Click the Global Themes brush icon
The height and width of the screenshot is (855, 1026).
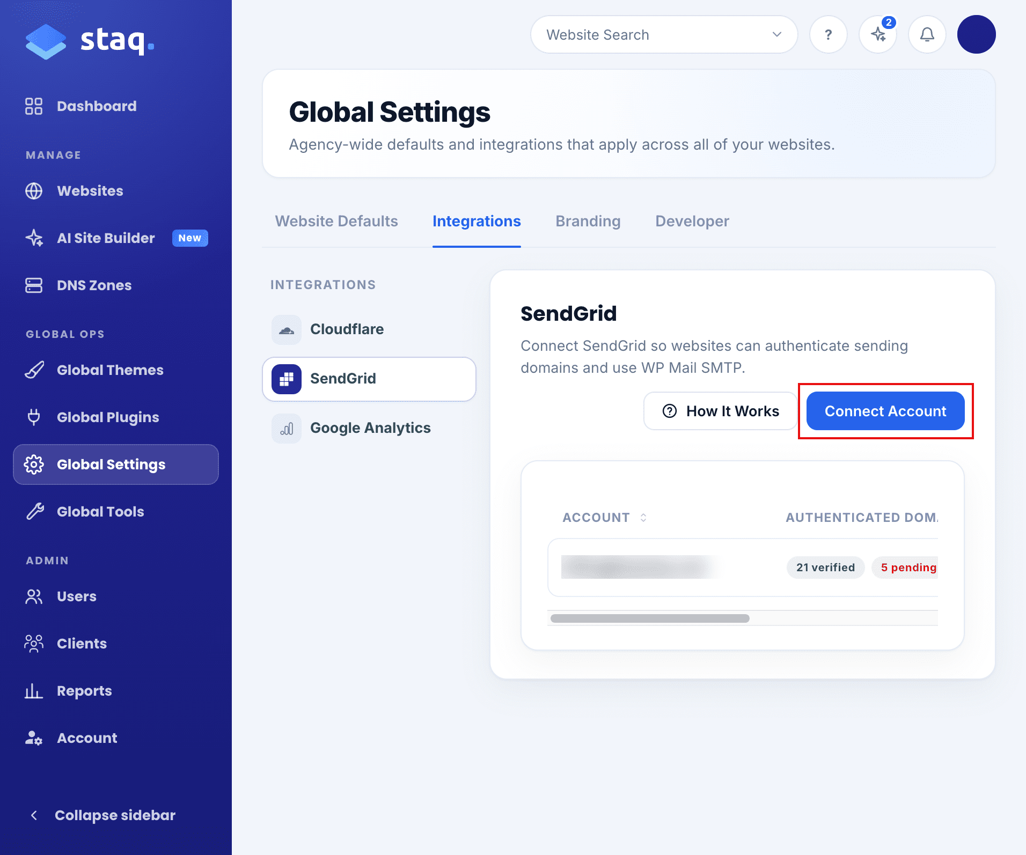34,370
